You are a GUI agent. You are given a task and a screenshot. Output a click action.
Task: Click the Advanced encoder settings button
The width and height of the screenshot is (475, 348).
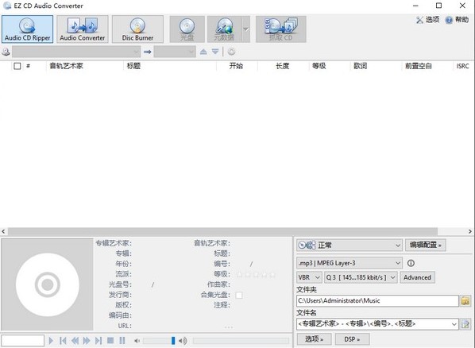click(418, 277)
